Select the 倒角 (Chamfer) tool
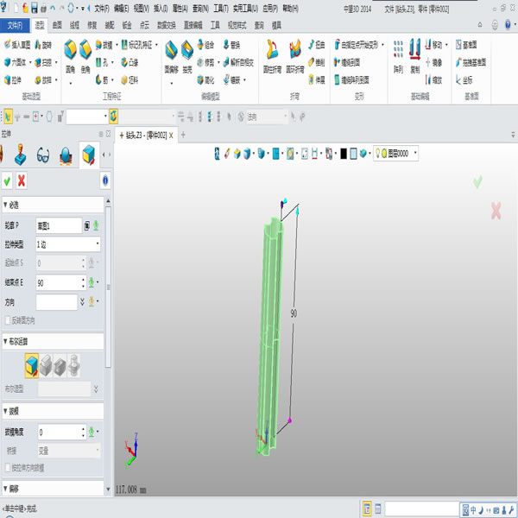 click(85, 56)
